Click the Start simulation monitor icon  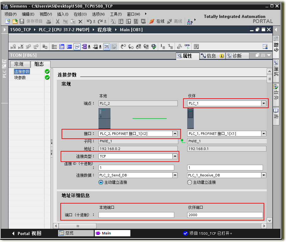(x=136, y=21)
